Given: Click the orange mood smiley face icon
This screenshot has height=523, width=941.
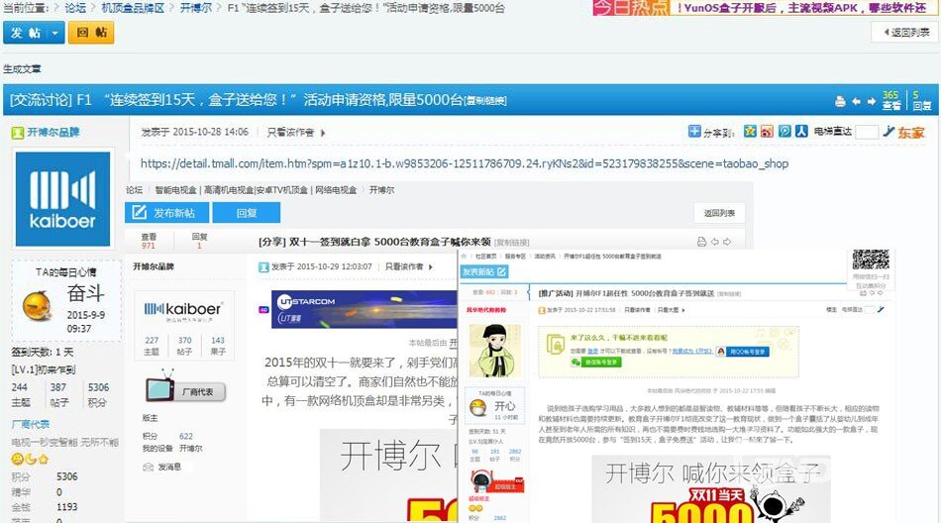Looking at the screenshot, I should tap(37, 305).
